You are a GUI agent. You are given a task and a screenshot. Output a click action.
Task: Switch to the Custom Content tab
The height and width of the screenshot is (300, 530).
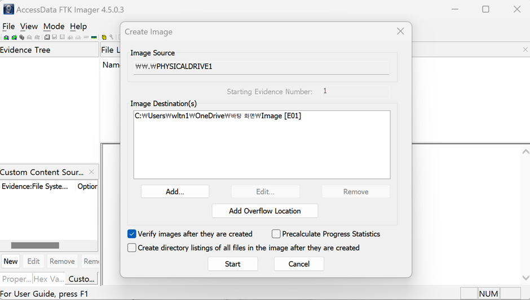(81, 279)
